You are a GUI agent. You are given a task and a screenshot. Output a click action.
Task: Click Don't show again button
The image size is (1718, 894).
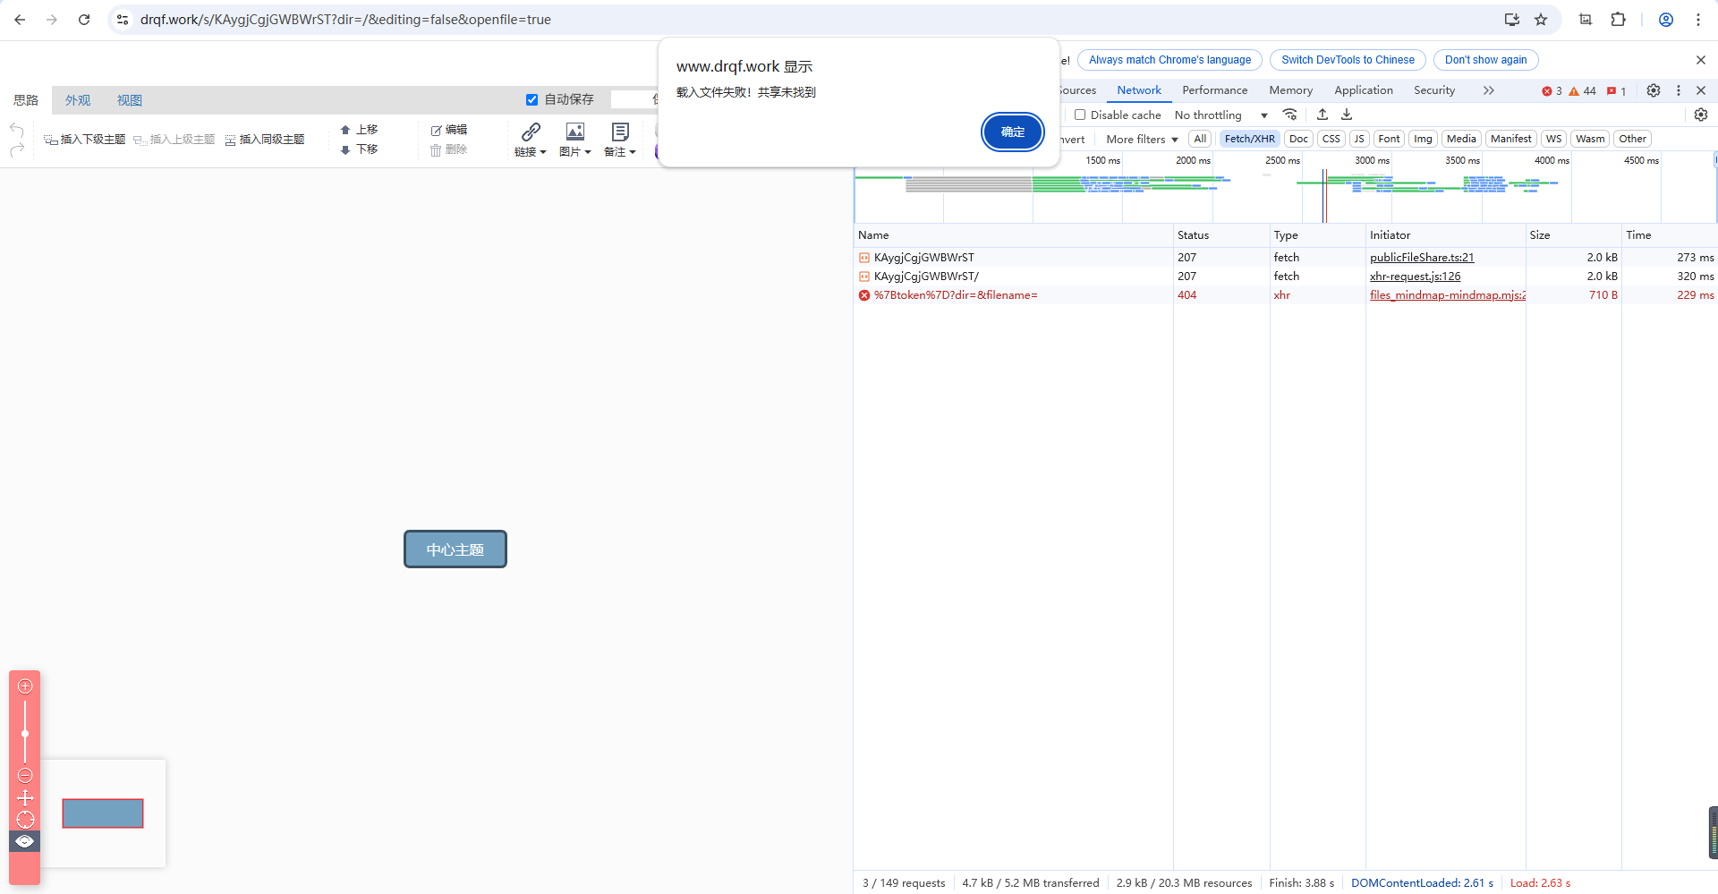coord(1485,60)
